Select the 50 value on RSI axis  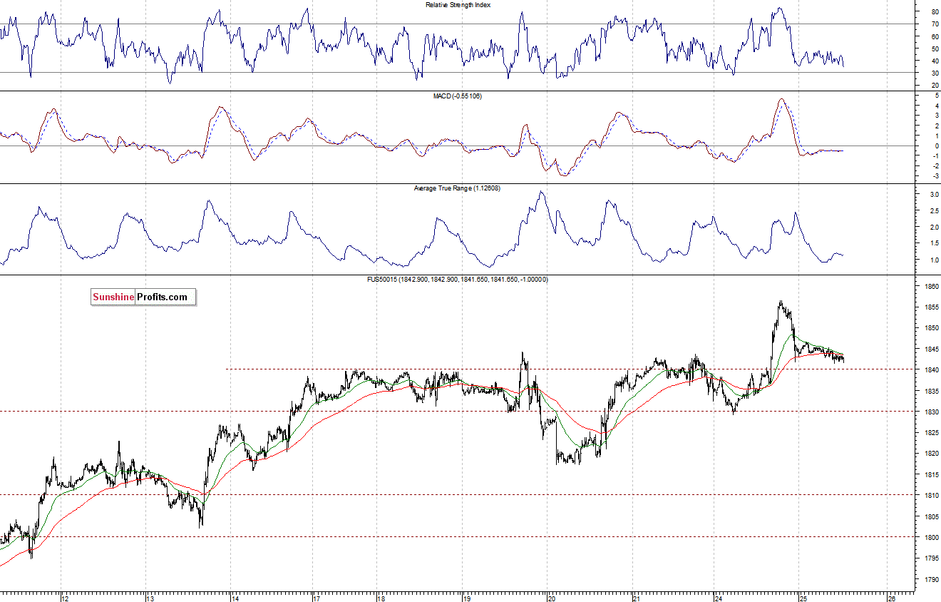tap(934, 49)
